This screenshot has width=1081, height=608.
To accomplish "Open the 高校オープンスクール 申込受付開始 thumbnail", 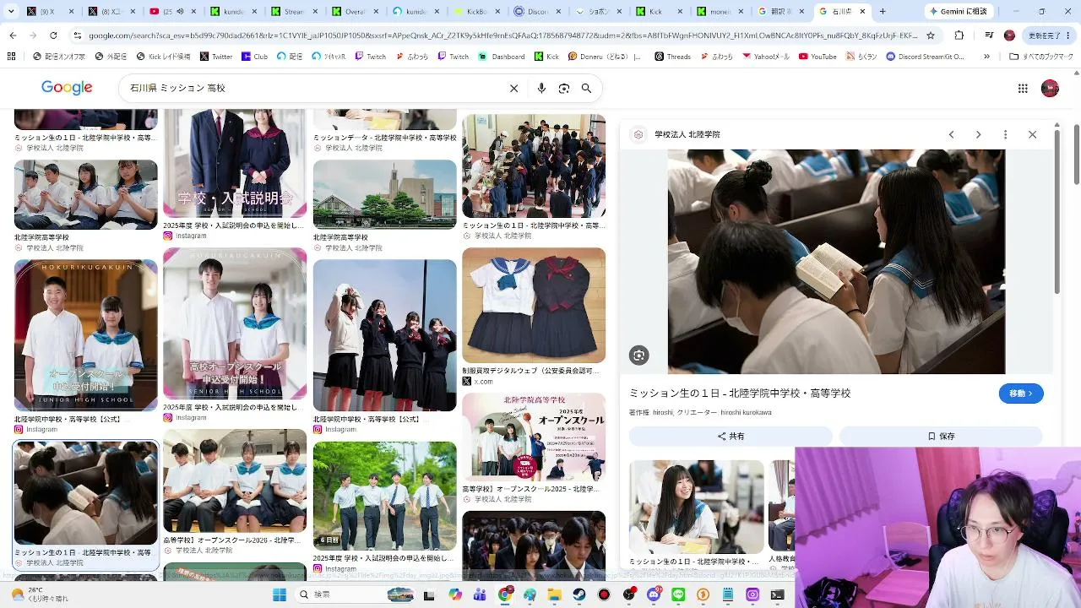I will pos(235,323).
